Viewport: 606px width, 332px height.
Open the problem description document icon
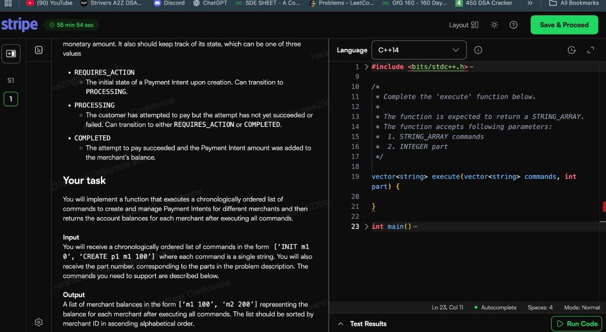pos(39,50)
